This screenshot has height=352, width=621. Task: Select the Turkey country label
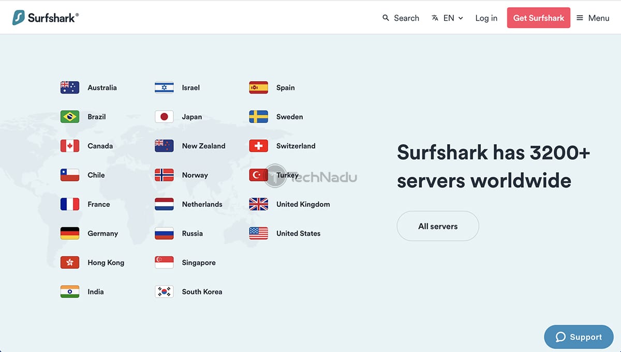click(287, 175)
